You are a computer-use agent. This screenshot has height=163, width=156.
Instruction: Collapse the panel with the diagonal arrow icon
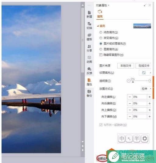tap(145, 5)
